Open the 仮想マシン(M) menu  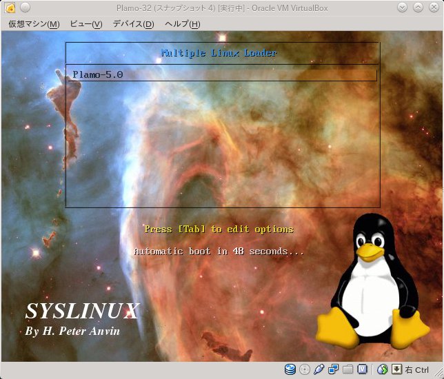34,24
